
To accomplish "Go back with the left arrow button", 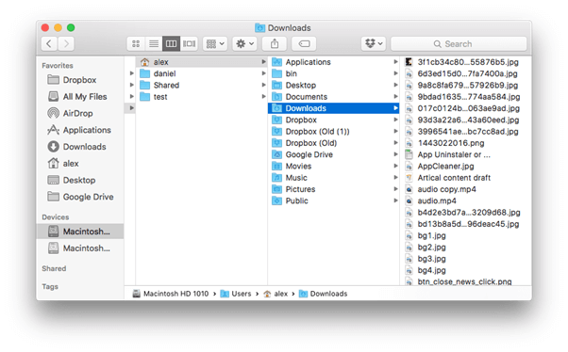I will (49, 43).
